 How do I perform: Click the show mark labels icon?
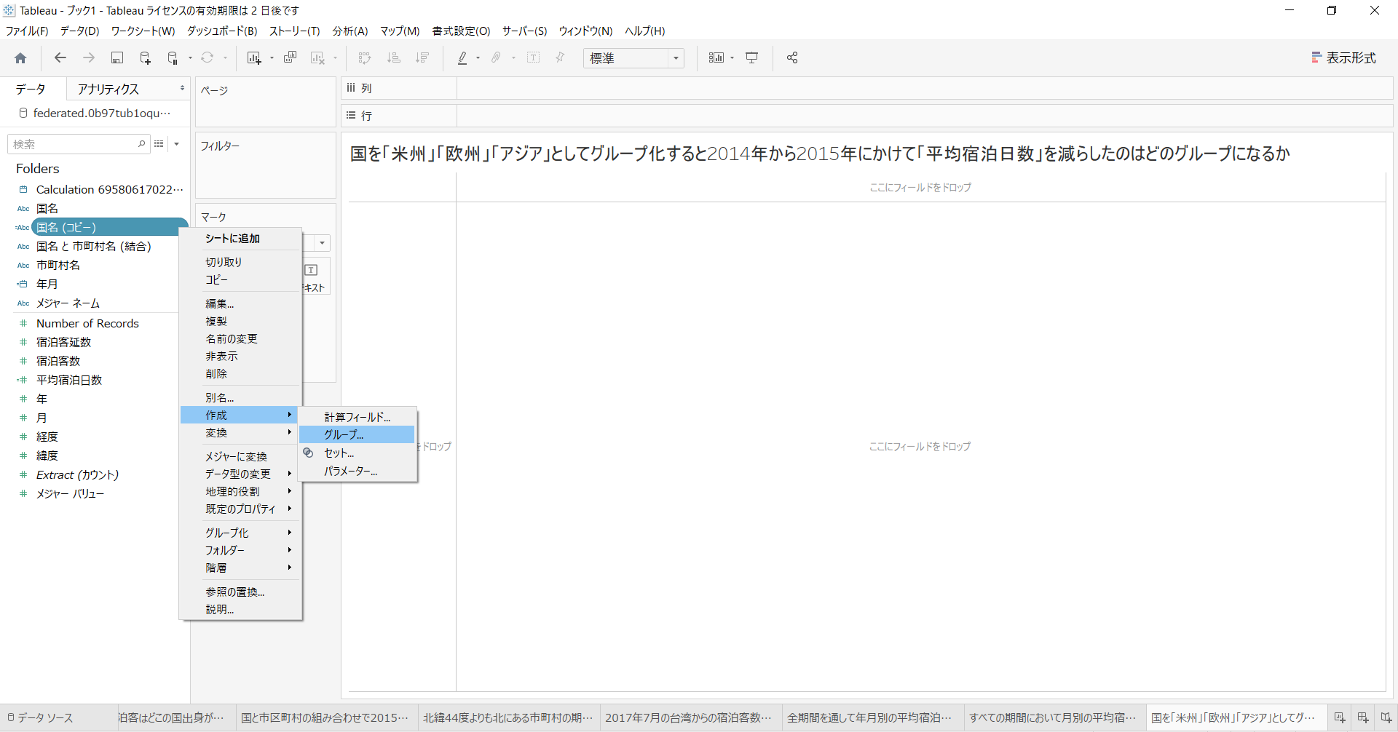click(533, 58)
